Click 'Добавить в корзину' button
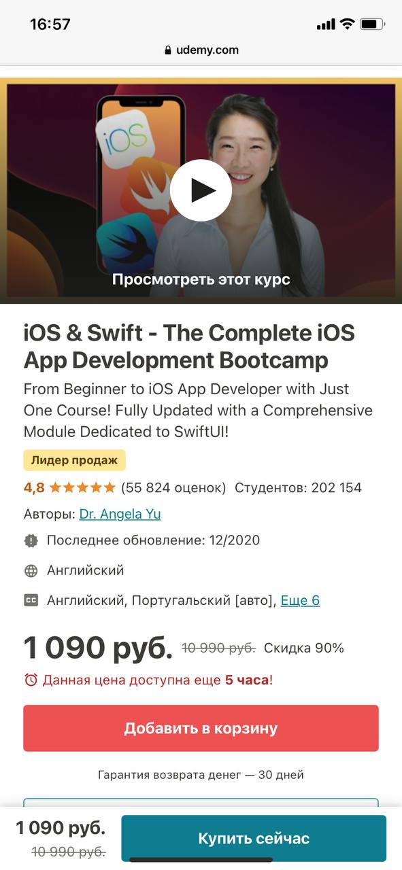 [x=201, y=728]
